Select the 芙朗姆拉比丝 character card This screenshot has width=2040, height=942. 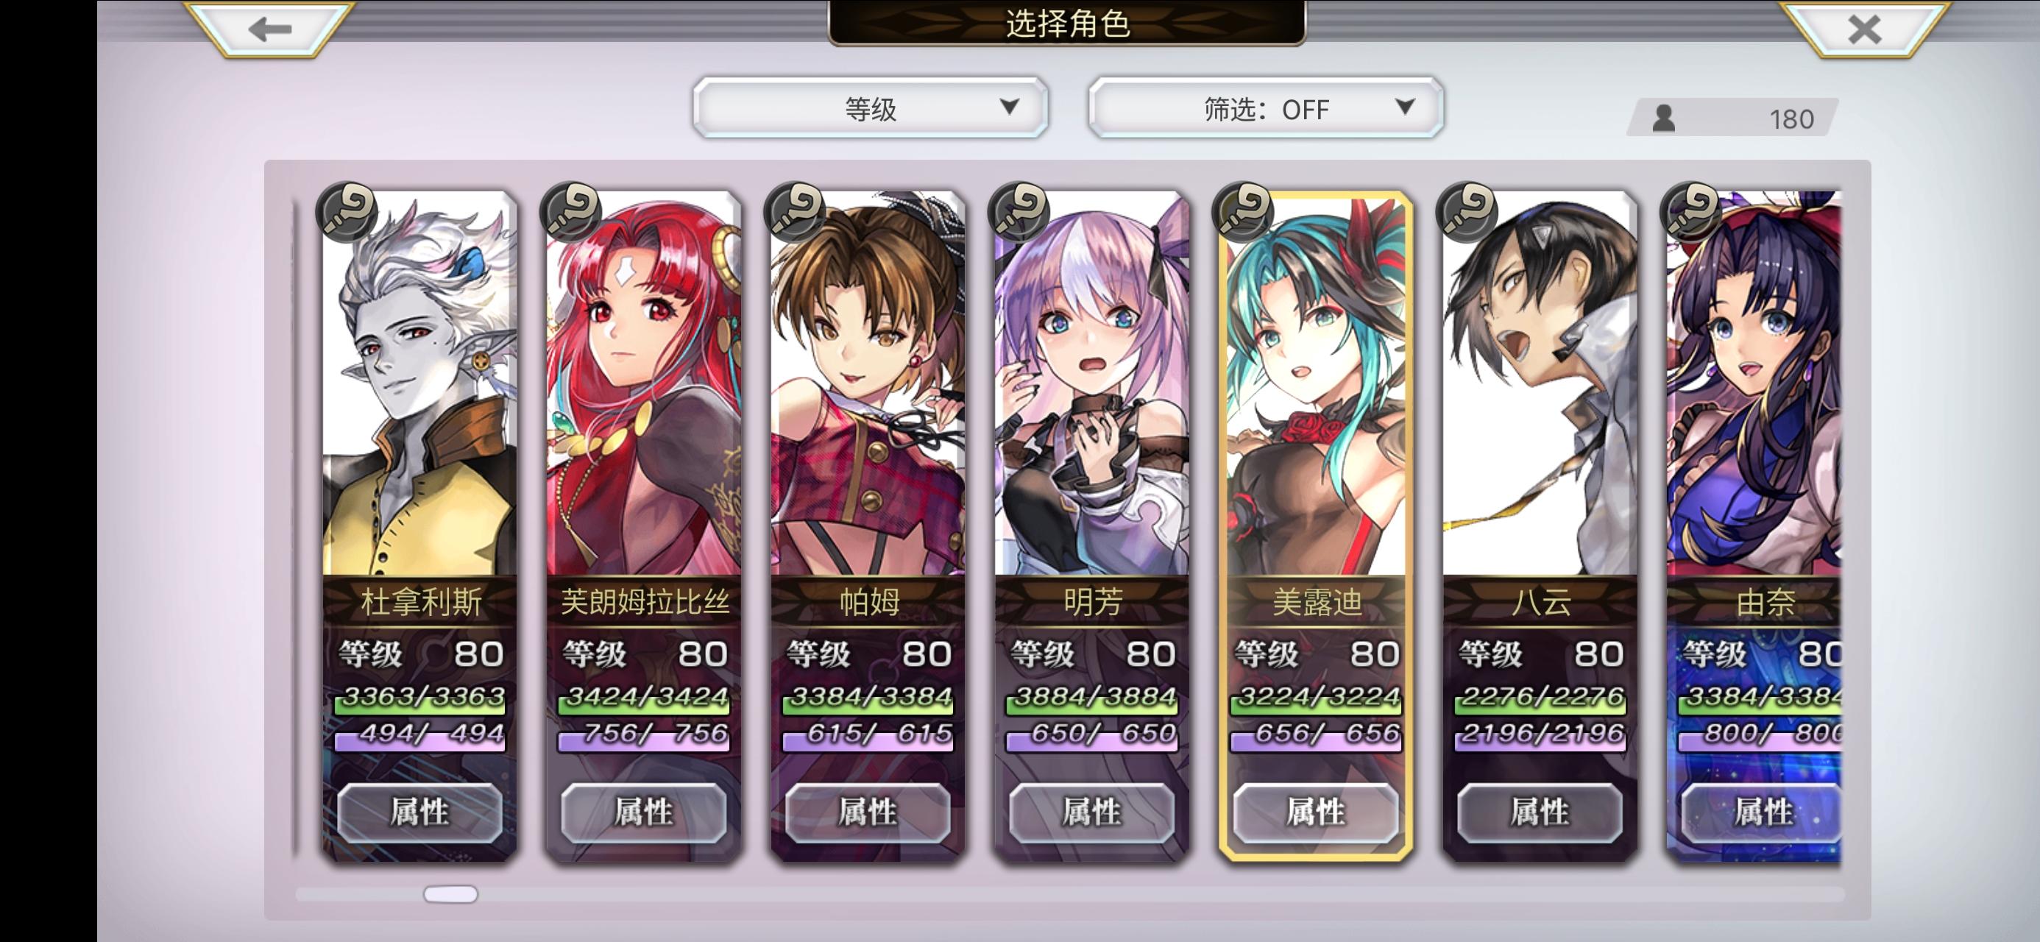click(644, 525)
